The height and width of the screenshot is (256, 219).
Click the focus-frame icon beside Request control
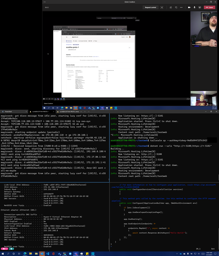162,7
